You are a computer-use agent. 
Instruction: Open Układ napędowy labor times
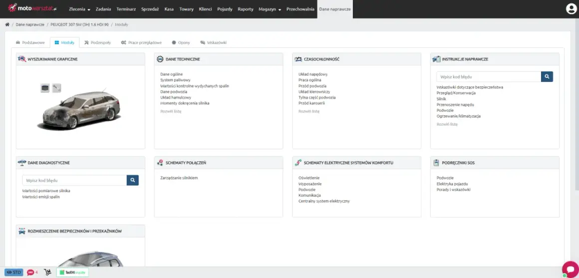pos(313,74)
